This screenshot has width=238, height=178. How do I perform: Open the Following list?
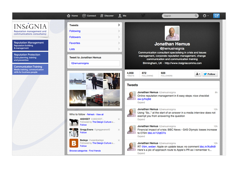click(x=94, y=31)
